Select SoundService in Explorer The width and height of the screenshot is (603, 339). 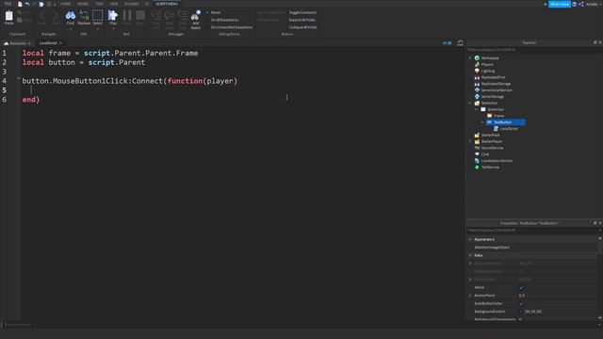tap(492, 148)
